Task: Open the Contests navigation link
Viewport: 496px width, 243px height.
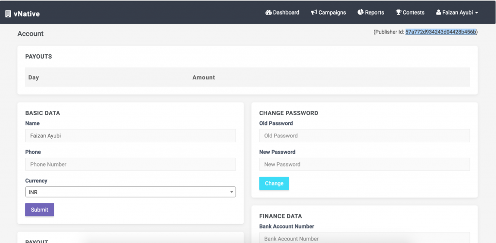Action: pos(410,13)
